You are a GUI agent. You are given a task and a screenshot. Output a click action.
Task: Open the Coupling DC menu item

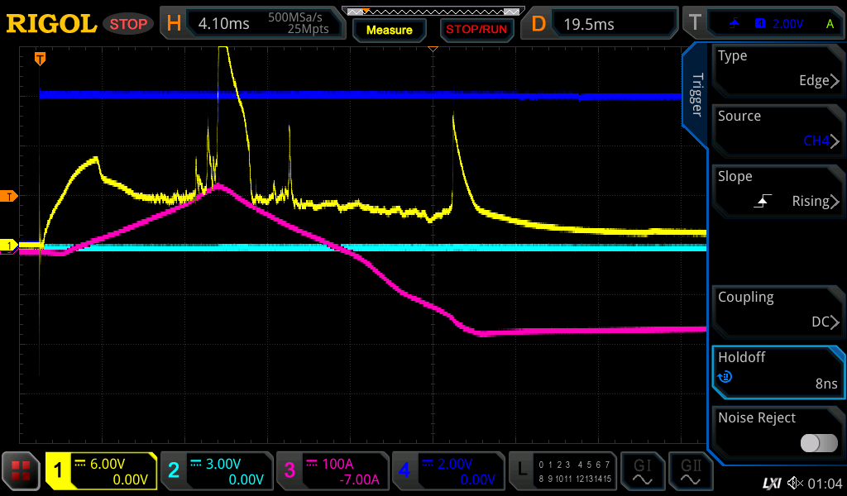(x=778, y=310)
